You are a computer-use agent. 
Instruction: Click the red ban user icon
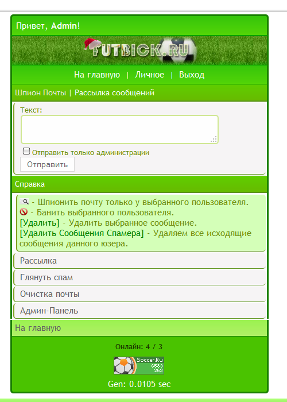point(24,212)
